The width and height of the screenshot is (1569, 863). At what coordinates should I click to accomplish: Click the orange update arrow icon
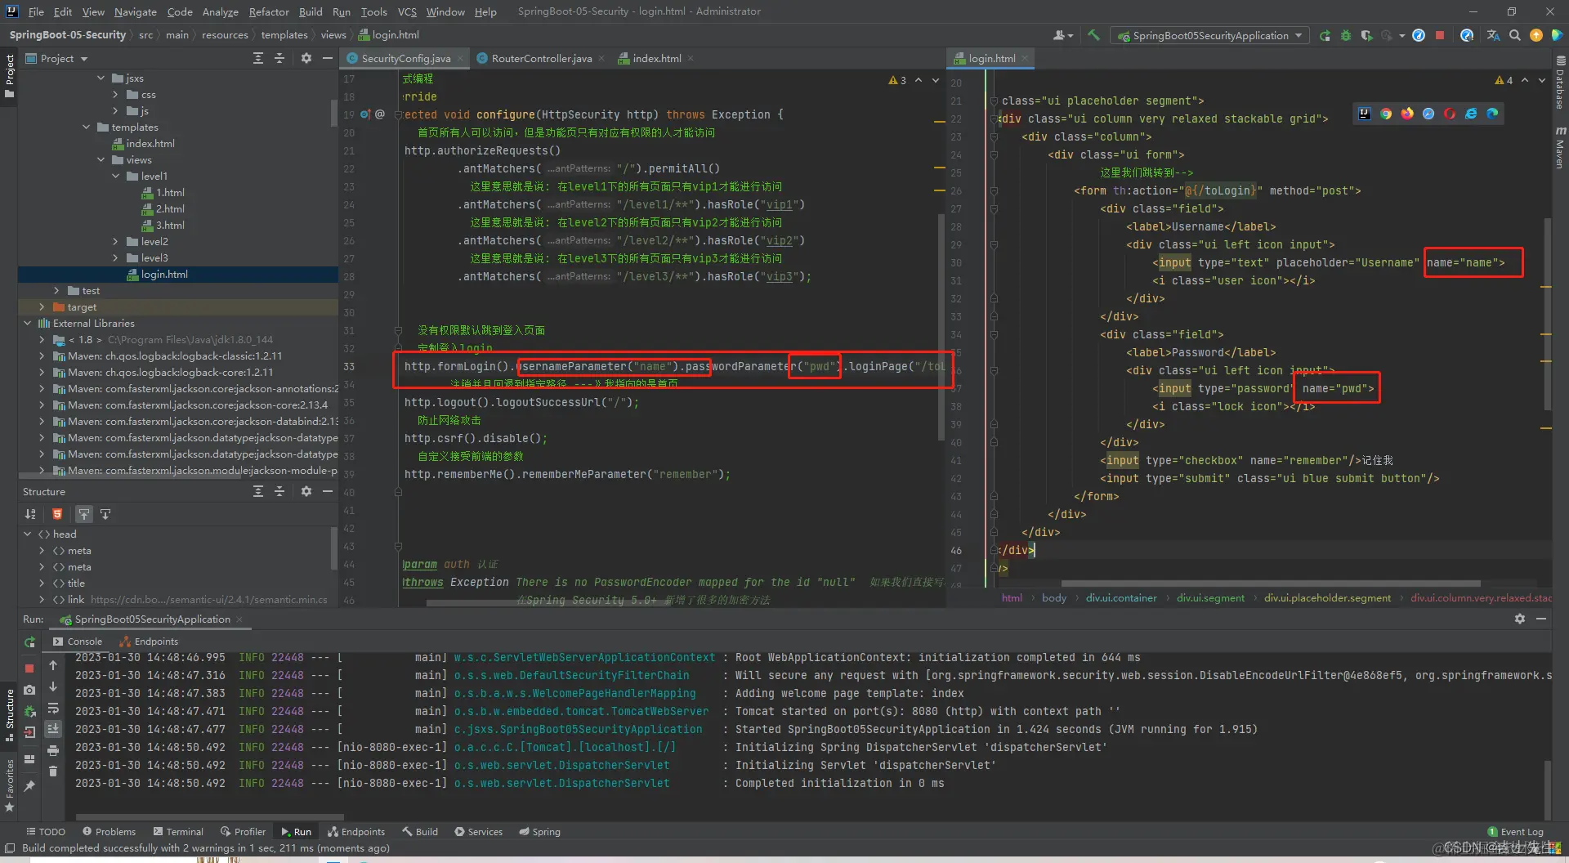coord(1536,35)
